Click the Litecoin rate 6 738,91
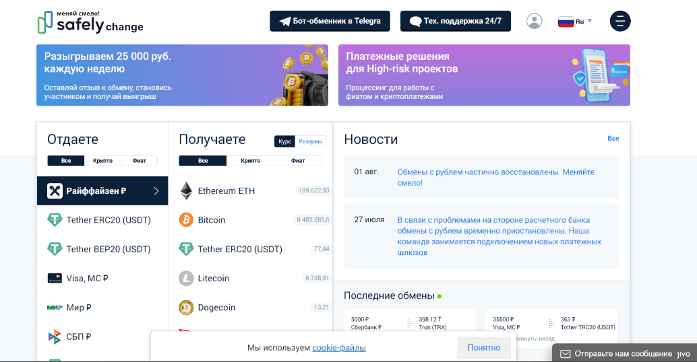 [x=317, y=278]
